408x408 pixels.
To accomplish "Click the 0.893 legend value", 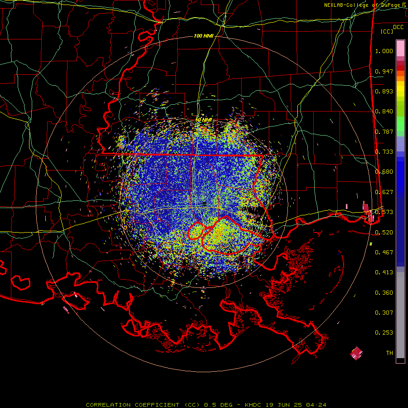I will pyautogui.click(x=384, y=91).
